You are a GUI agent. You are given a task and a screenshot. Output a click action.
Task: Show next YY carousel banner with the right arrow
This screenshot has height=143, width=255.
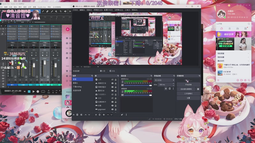pyautogui.click(x=250, y=44)
